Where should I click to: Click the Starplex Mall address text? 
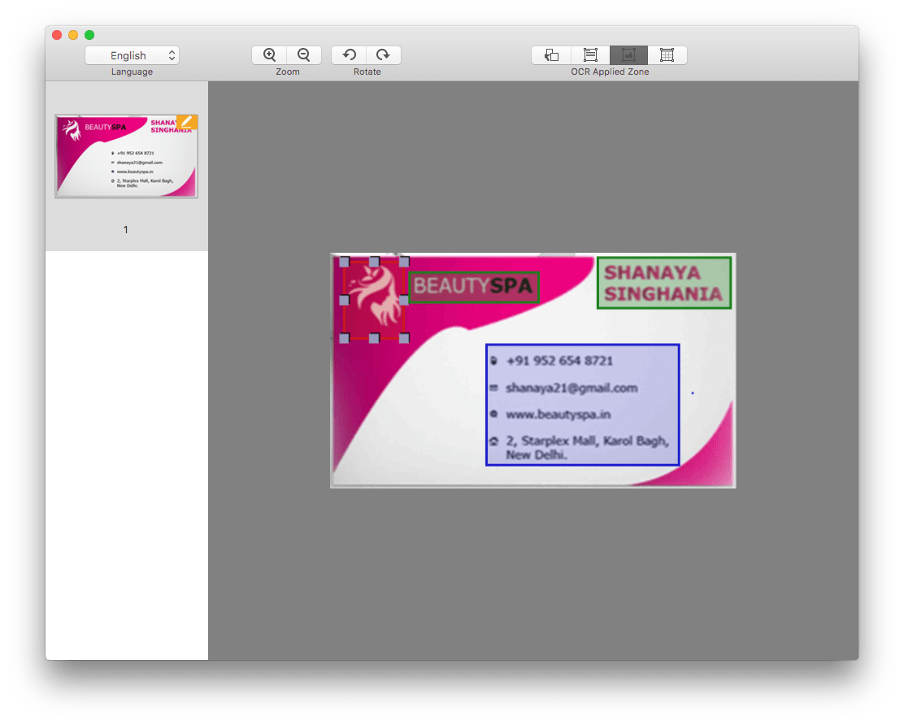(587, 448)
